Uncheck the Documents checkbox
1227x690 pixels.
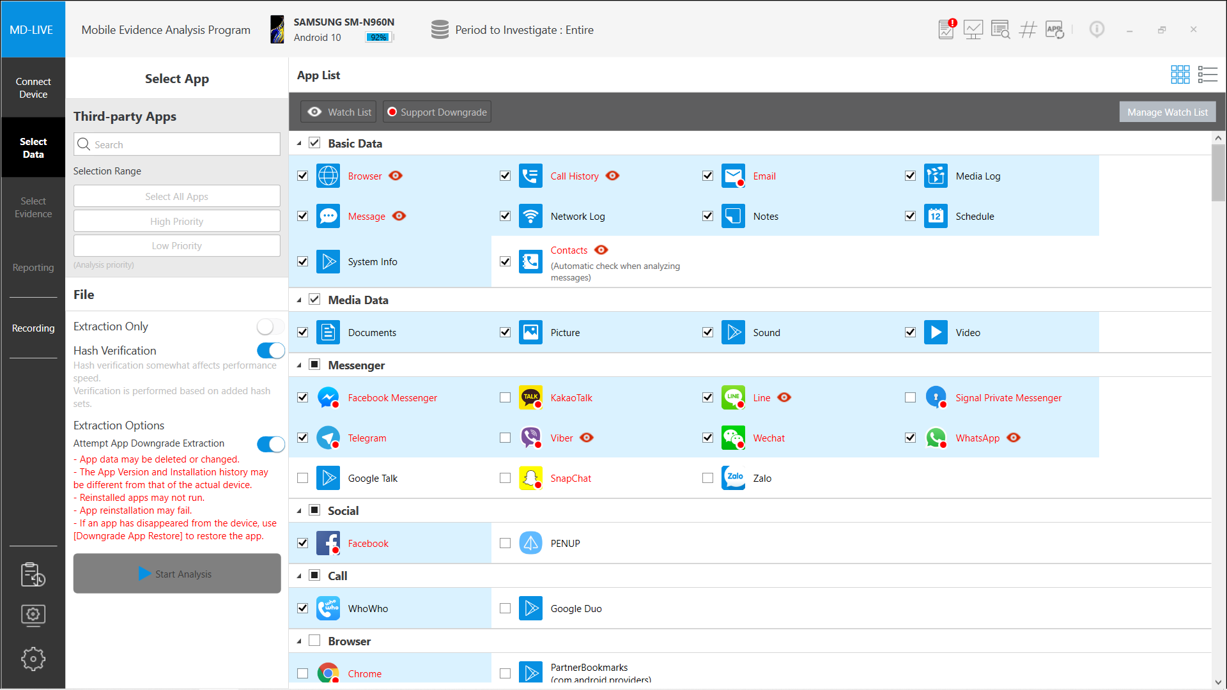tap(302, 332)
